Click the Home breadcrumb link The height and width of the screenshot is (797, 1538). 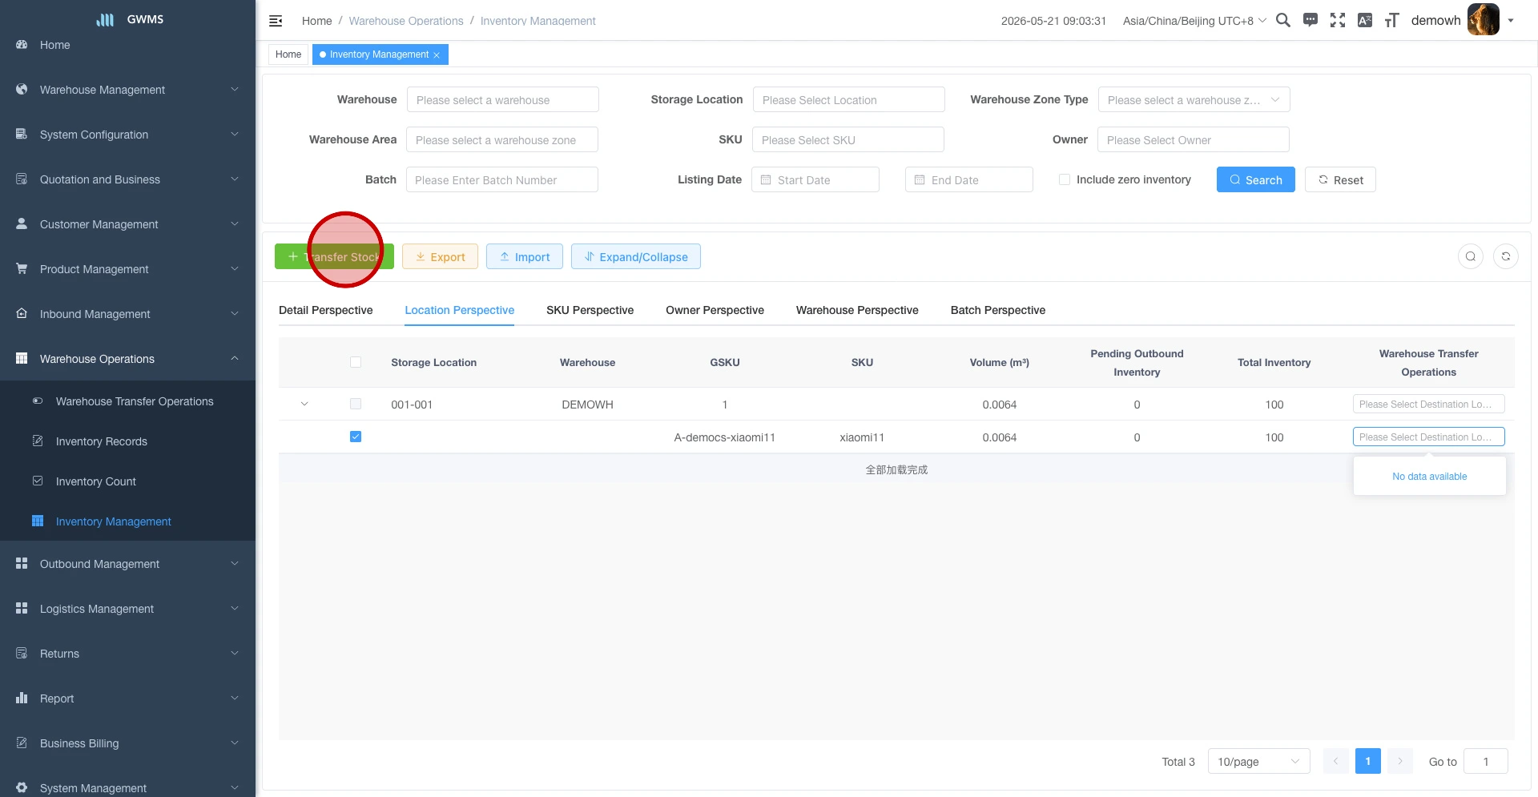(x=316, y=21)
